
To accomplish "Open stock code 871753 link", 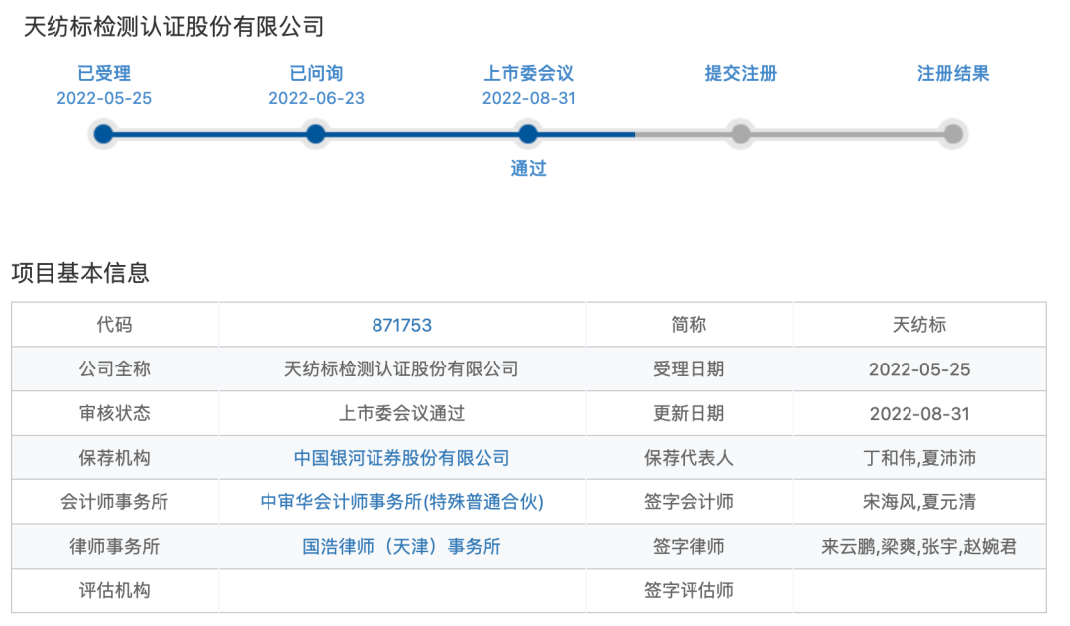I will (400, 324).
